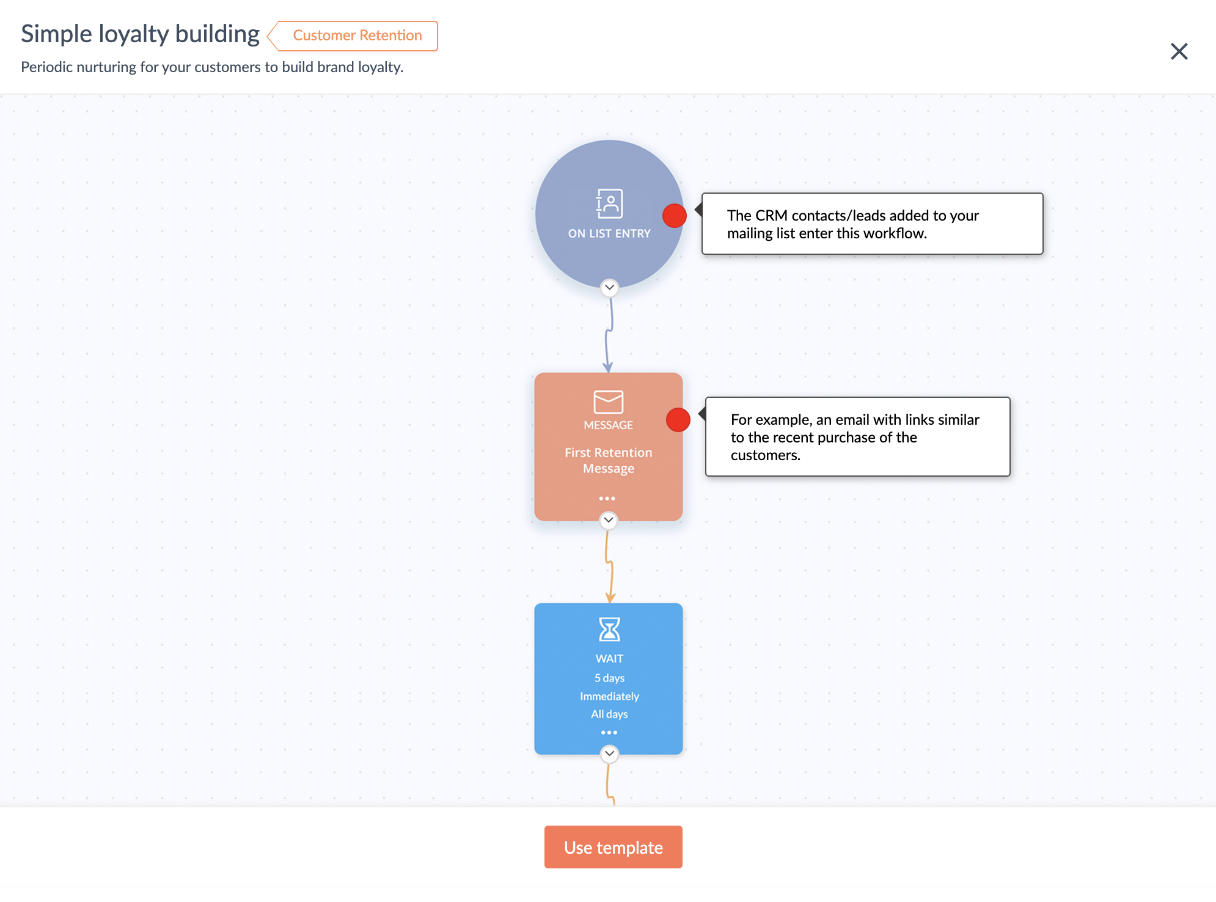
Task: Click the envelope icon in Message node
Action: point(608,402)
